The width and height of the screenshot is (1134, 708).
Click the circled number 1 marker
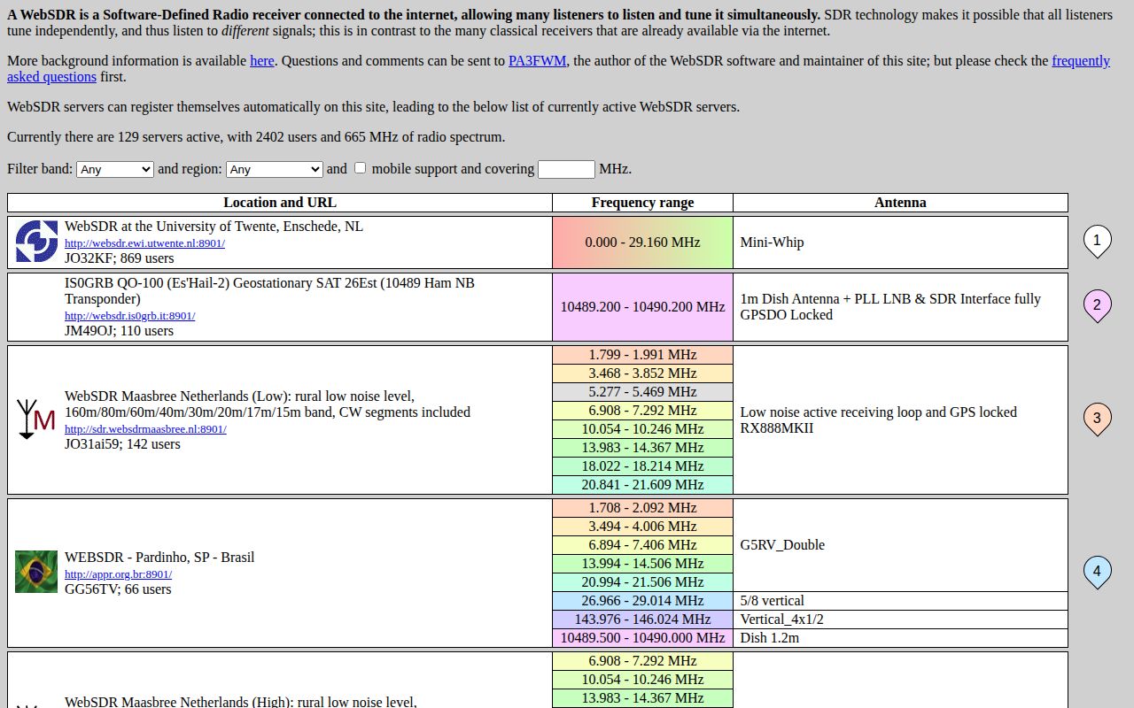tap(1097, 240)
